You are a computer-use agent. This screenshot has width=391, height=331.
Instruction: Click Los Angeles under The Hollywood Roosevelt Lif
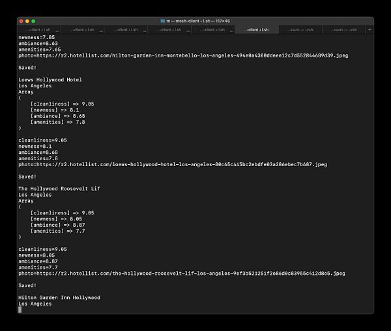pyautogui.click(x=35, y=195)
